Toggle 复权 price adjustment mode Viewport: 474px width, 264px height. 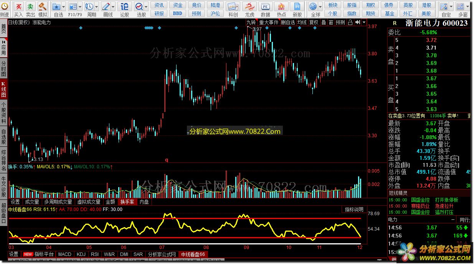click(x=314, y=22)
